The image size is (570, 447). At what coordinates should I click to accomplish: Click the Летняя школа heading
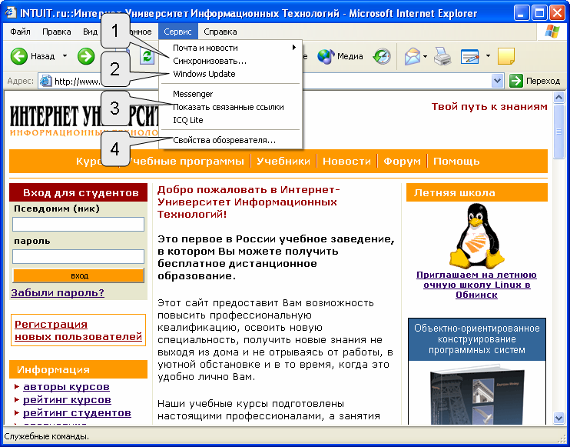(455, 192)
